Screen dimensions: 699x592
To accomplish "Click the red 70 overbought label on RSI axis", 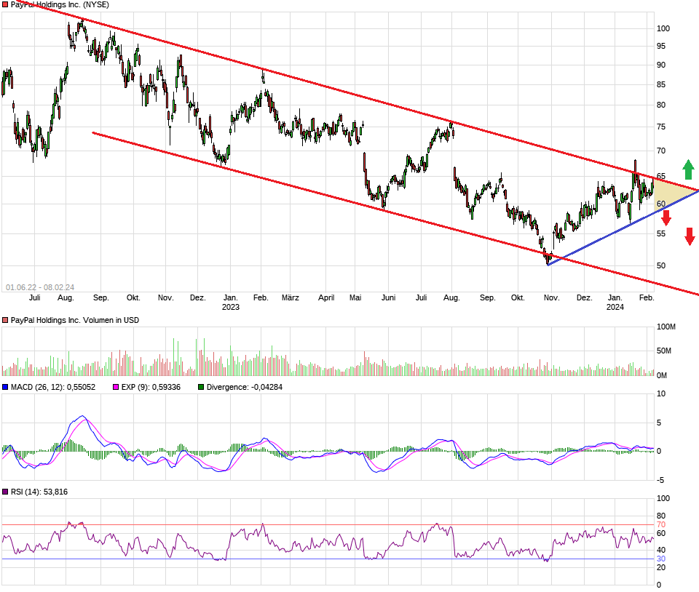I will [661, 525].
